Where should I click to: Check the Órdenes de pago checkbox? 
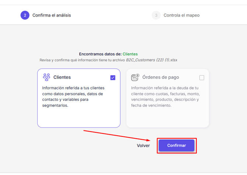202,78
